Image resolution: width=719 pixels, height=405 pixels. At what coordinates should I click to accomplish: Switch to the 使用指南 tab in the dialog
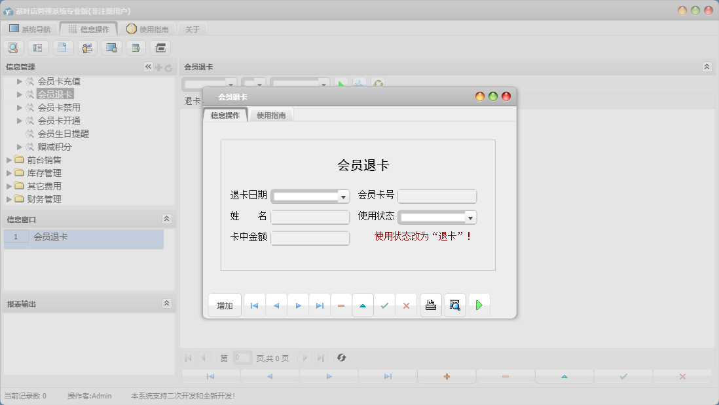[x=270, y=113]
